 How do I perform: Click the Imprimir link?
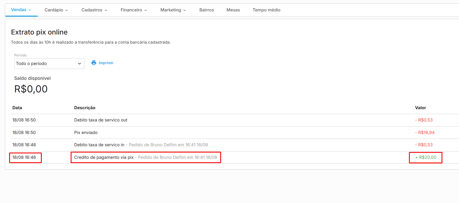coord(106,63)
